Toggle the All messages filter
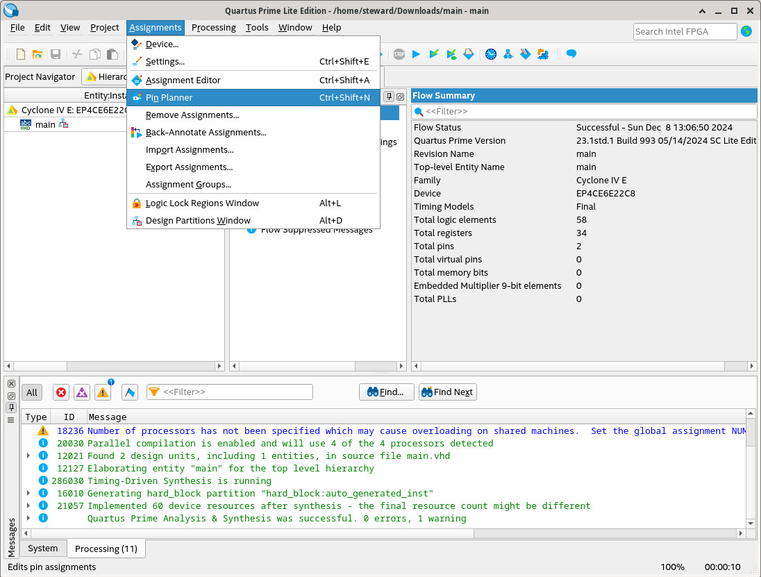This screenshot has width=761, height=577. tap(32, 392)
